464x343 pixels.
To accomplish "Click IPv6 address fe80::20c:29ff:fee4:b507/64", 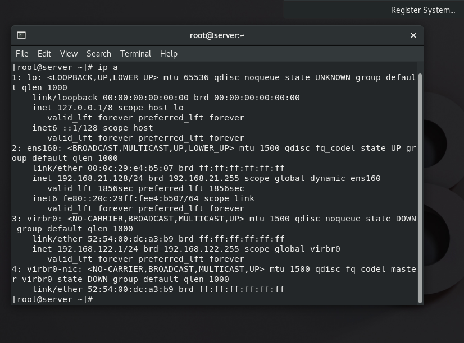I will [x=130, y=198].
